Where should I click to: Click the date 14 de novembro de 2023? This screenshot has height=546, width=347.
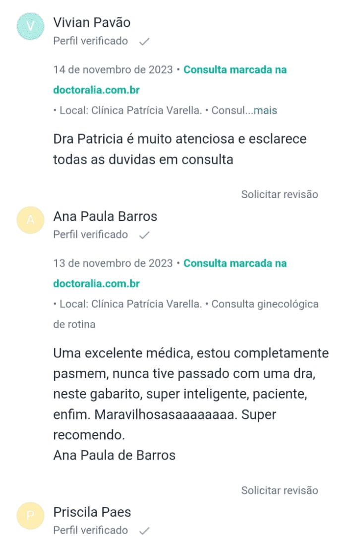coord(113,70)
